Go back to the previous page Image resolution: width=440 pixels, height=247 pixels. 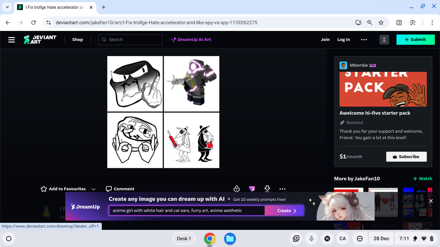(x=8, y=23)
